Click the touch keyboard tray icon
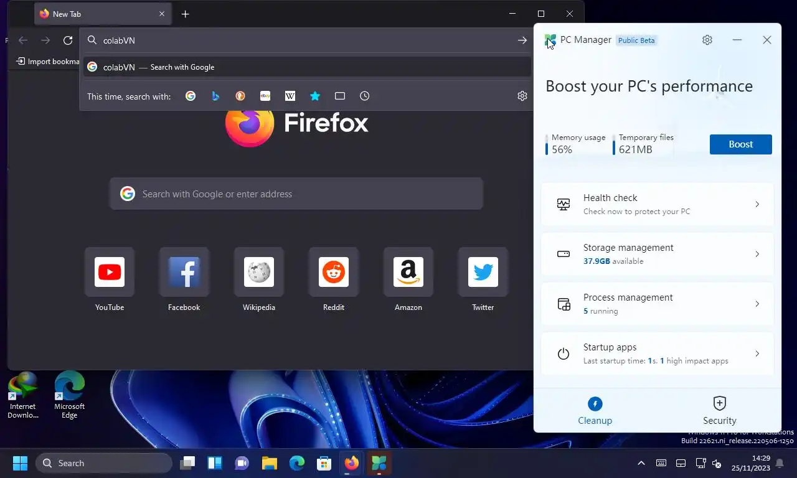 (661, 463)
